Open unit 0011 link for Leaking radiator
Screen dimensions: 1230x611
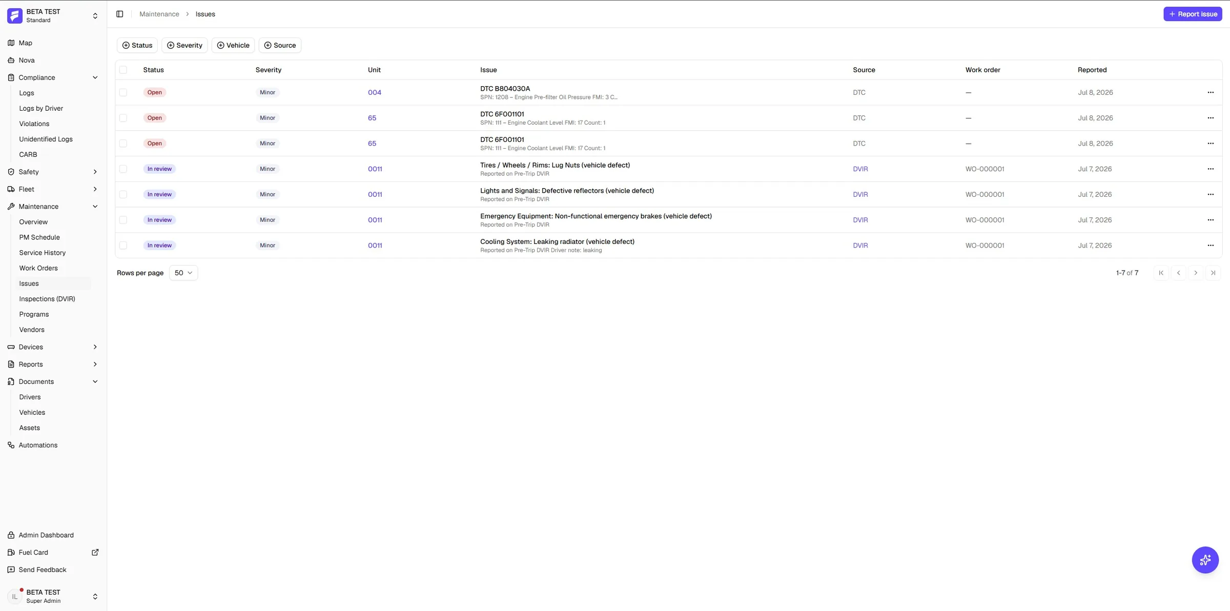pyautogui.click(x=375, y=246)
